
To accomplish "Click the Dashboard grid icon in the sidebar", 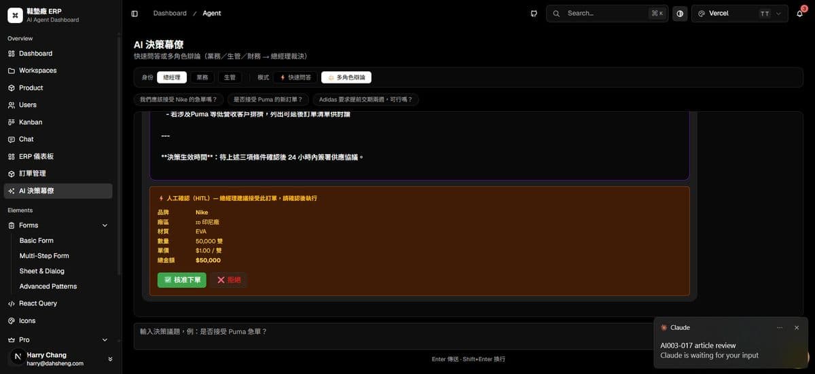I will tap(12, 54).
